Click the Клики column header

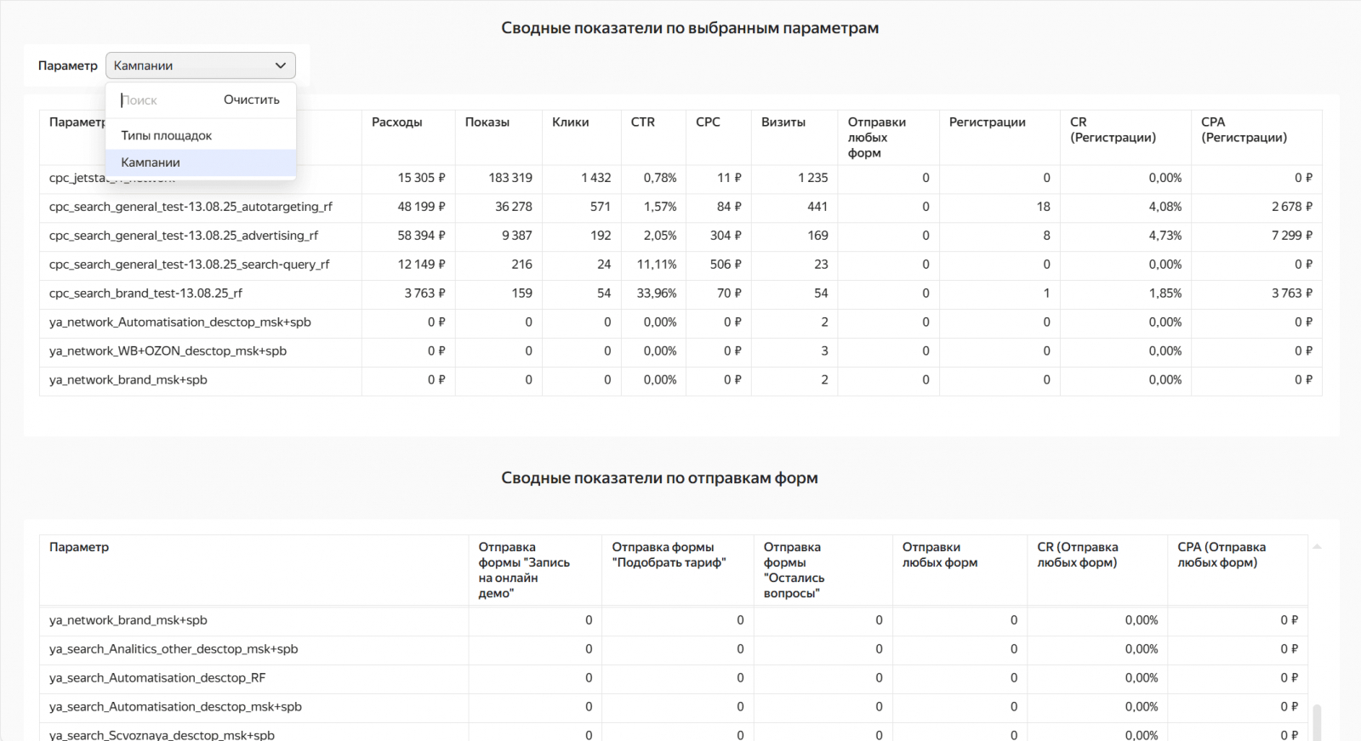pyautogui.click(x=571, y=123)
